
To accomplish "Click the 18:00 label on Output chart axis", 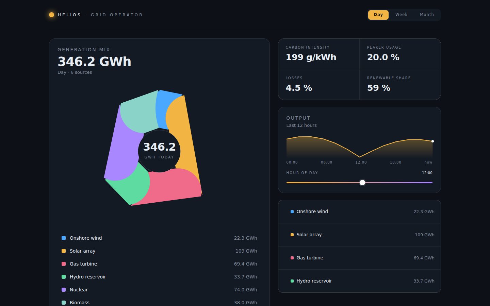I will coord(396,162).
